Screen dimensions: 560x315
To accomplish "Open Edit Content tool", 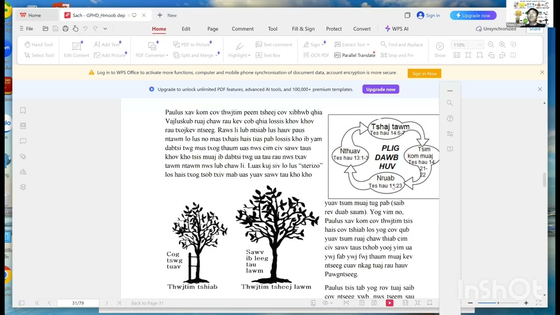I will (77, 49).
